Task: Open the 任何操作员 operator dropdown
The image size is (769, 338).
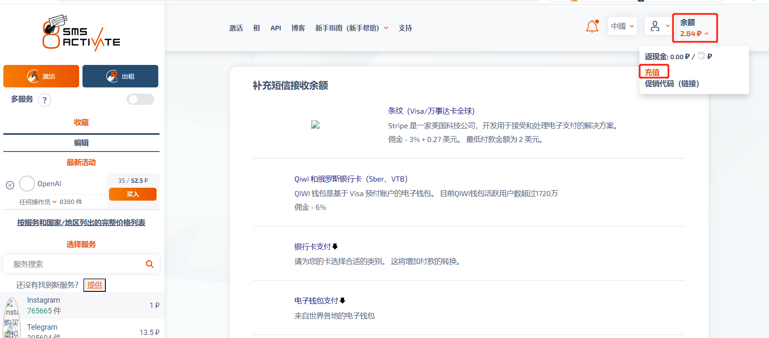Action: [x=38, y=202]
